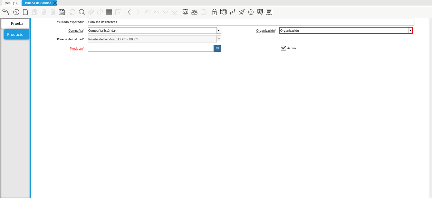Click the Resultado esperado text field
Viewport: 432px width, 198px height.
(251, 22)
